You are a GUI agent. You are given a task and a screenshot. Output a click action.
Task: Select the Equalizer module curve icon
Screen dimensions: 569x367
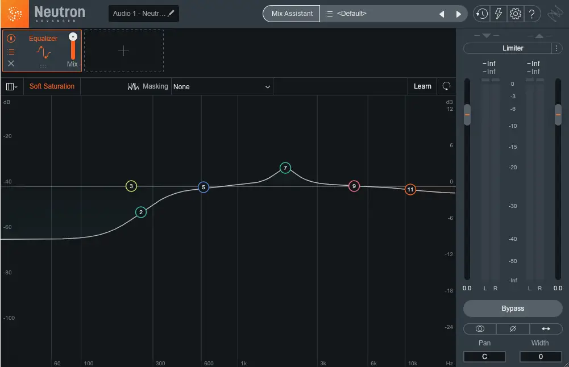(x=43, y=53)
